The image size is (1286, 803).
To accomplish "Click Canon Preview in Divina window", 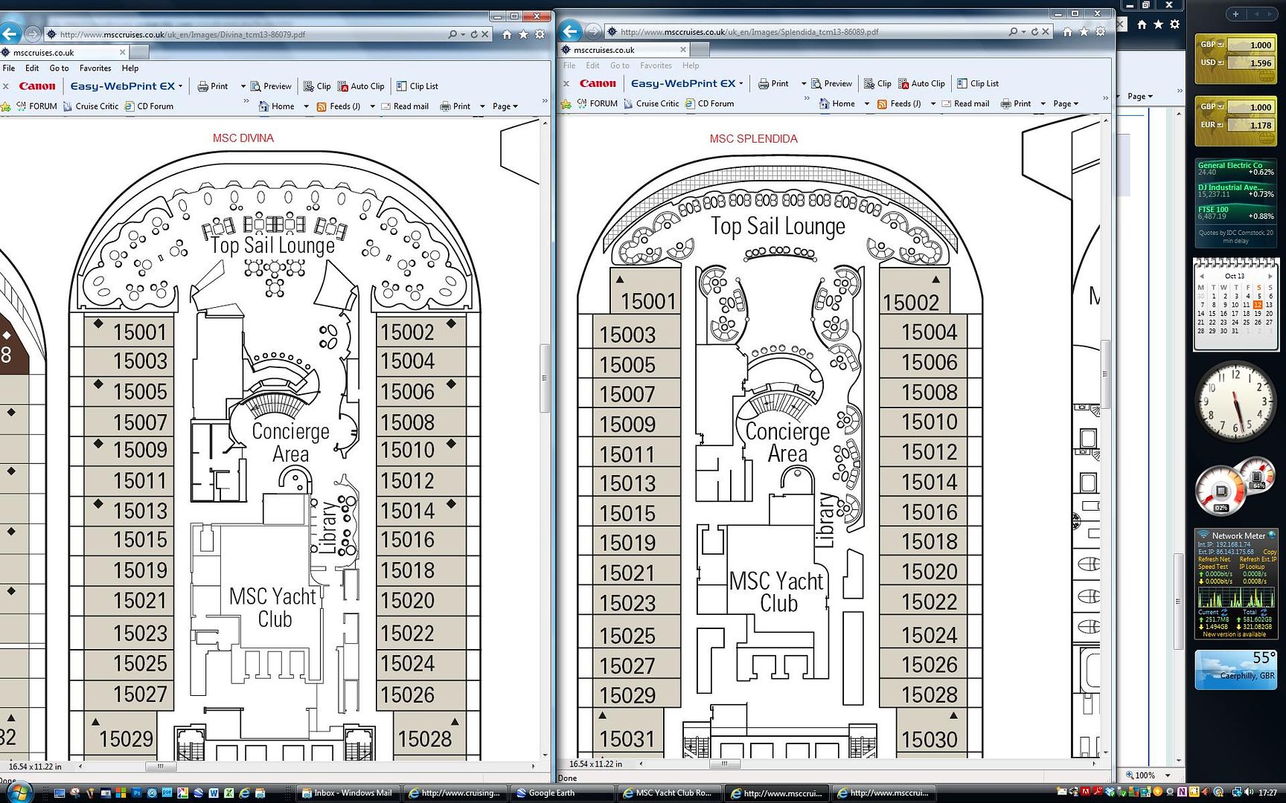I will pos(271,86).
